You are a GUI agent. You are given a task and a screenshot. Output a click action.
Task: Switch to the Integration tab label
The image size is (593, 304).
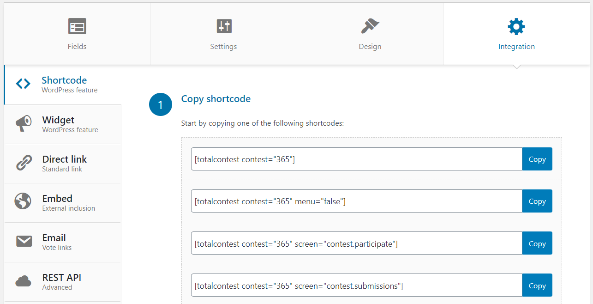tap(516, 47)
